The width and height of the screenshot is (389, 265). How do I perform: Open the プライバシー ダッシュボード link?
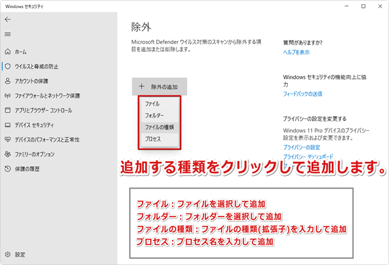(308, 157)
